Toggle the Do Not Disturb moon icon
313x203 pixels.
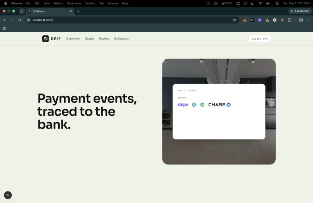tap(252, 3)
